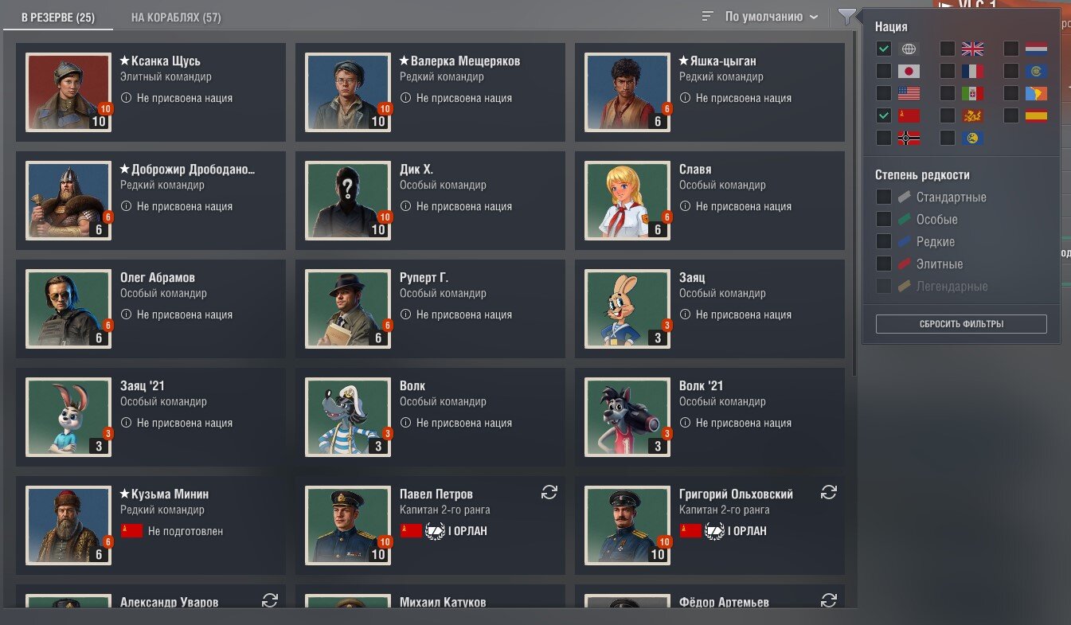Click the sort lines icon beside По умолчанию

point(708,16)
